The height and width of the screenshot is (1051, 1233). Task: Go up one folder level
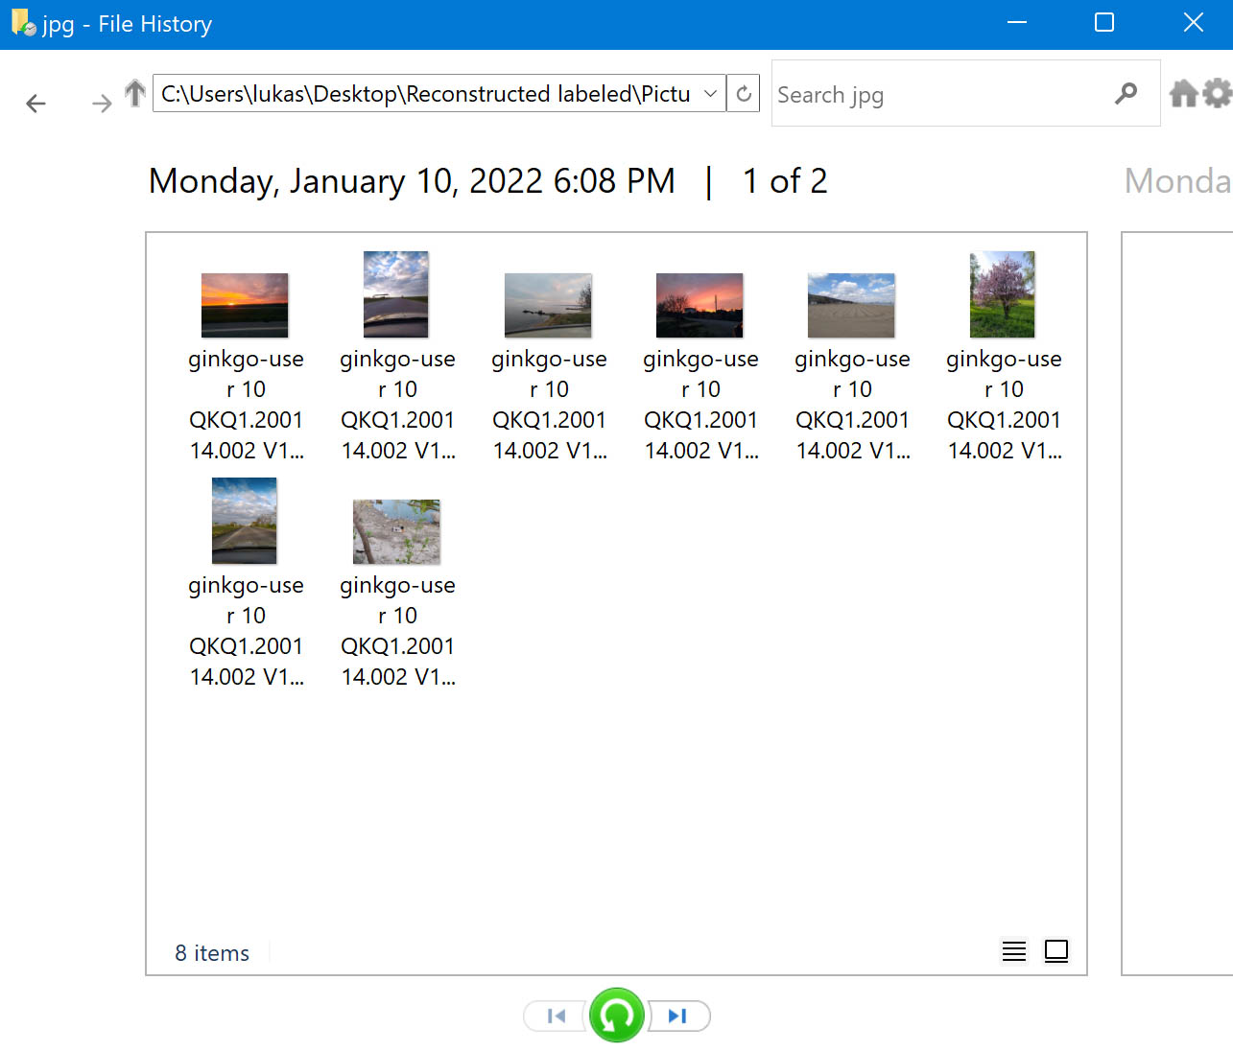tap(135, 94)
